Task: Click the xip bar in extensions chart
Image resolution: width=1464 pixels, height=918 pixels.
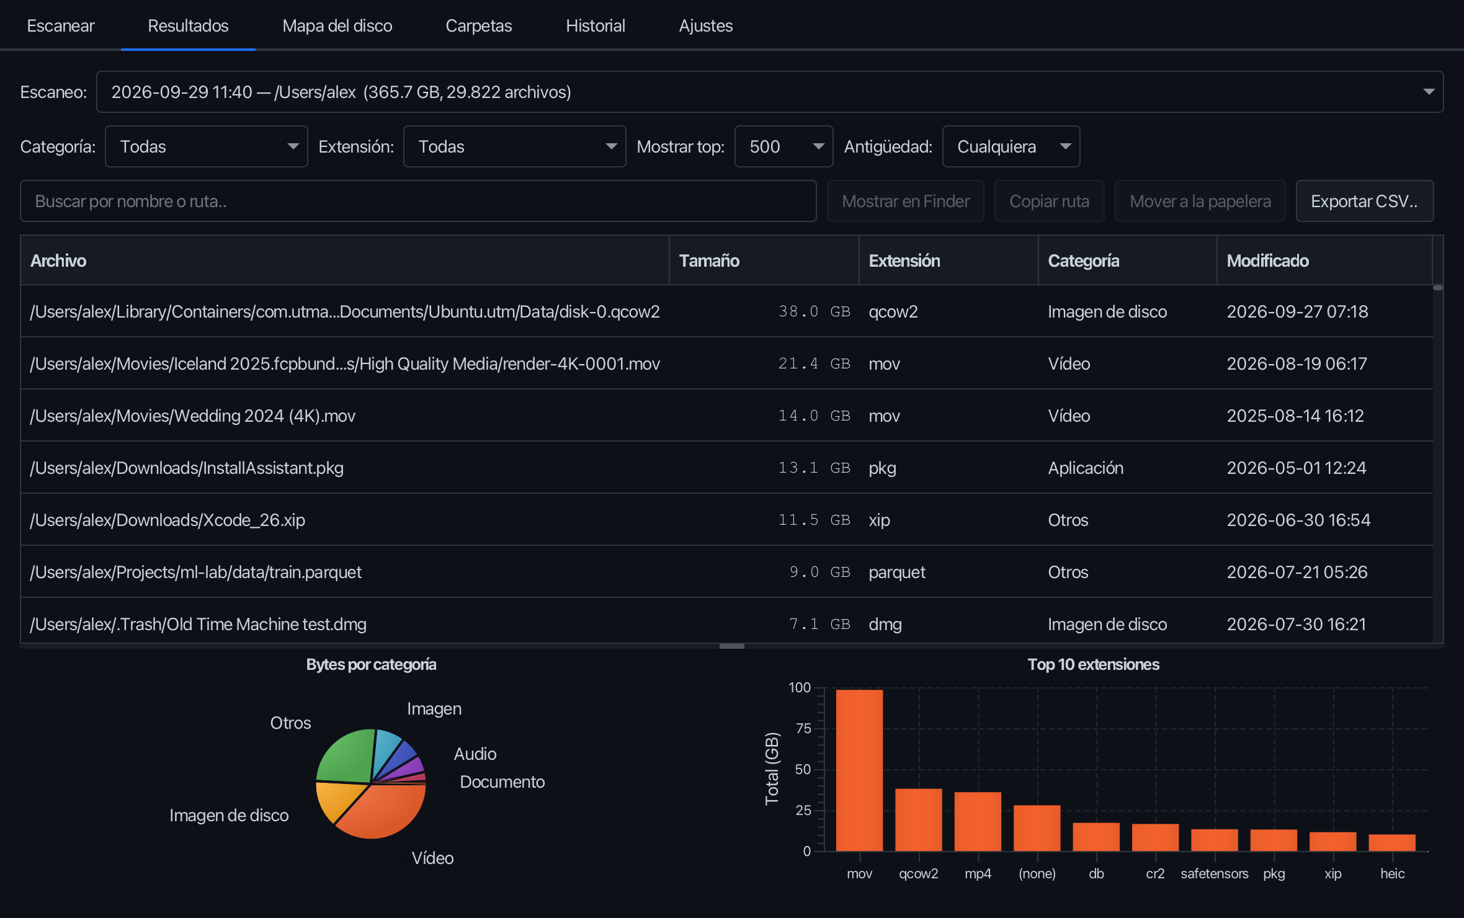Action: click(x=1333, y=841)
